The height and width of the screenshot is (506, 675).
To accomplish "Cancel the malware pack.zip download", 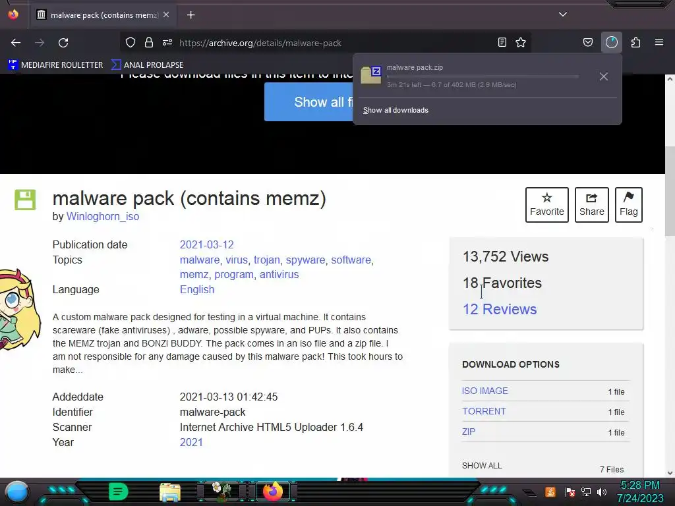I will click(604, 76).
